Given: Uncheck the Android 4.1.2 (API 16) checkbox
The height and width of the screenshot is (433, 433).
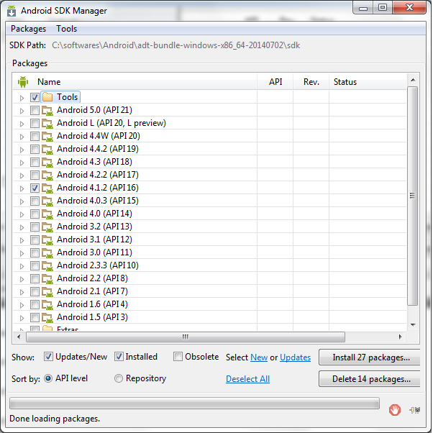Looking at the screenshot, I should 35,188.
